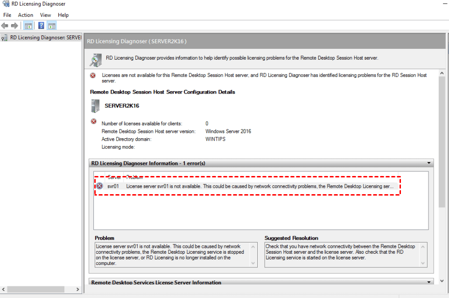Viewport: 449px width, 298px height.
Task: Click right arrow of tree pane horizontal scrollbar
Action: click(78, 290)
